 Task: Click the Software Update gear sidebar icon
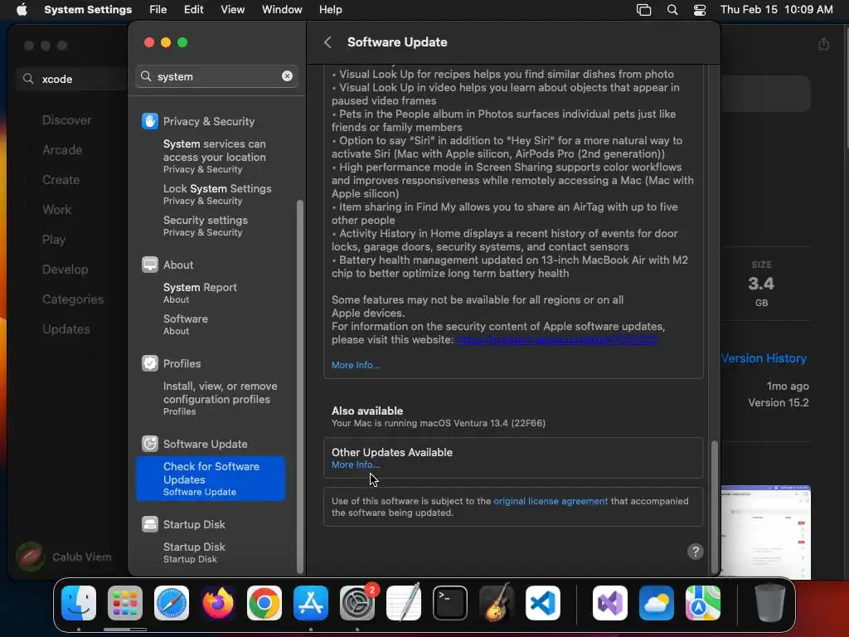pyautogui.click(x=150, y=444)
